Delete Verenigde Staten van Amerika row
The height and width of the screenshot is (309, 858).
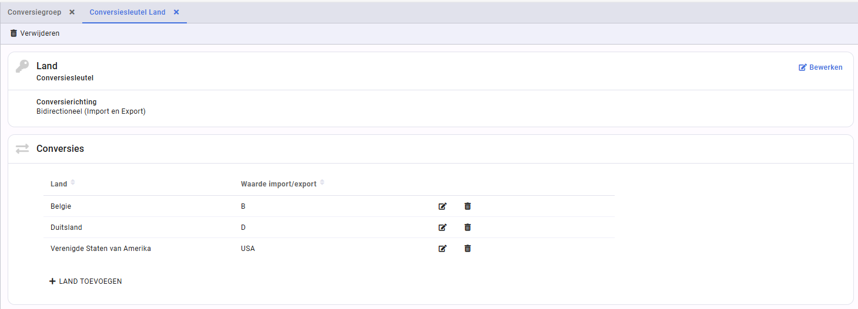tap(468, 249)
